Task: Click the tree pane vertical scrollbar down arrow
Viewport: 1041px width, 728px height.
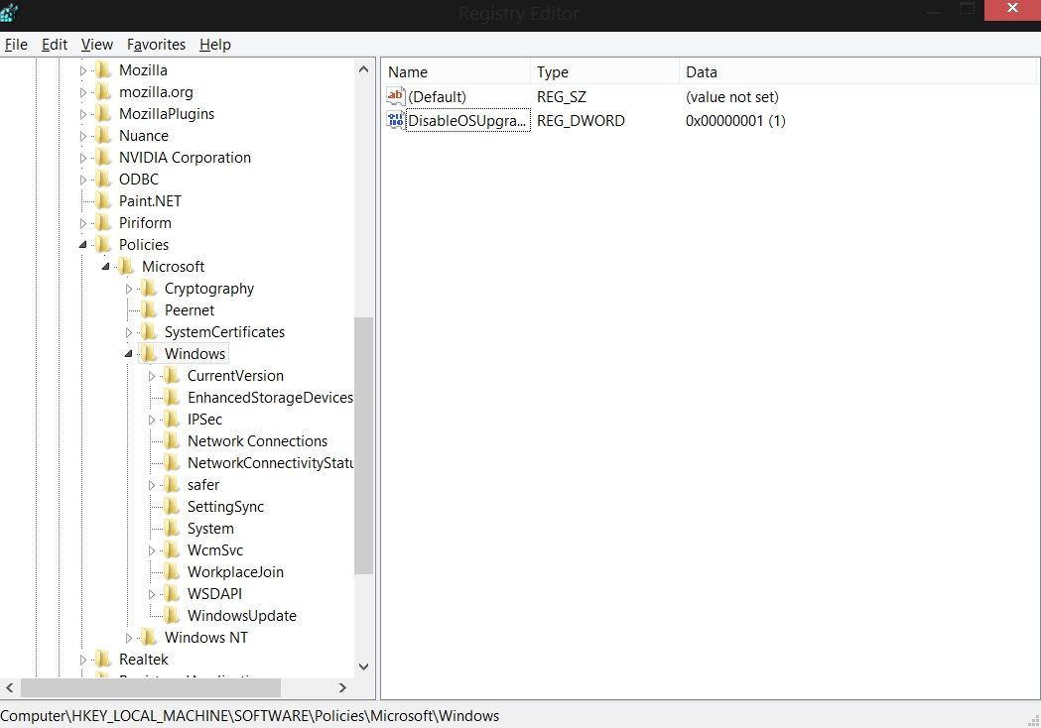Action: (x=363, y=667)
